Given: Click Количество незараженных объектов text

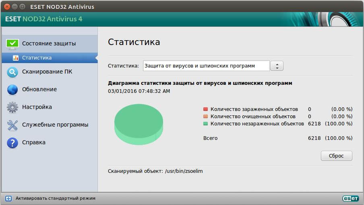Looking at the screenshot, I should pos(257,124).
